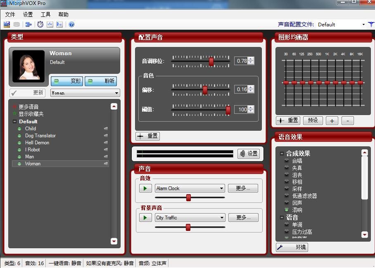Enable the 合唱 effect
The width and height of the screenshot is (375, 268).
287,160
